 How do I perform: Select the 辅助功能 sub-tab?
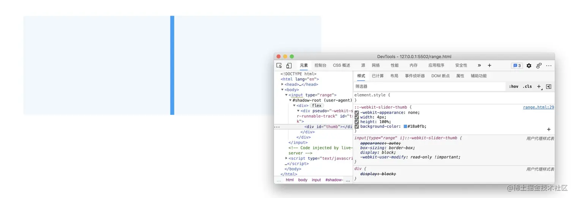pos(479,76)
